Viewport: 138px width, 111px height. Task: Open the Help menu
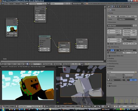(x=23, y=4)
